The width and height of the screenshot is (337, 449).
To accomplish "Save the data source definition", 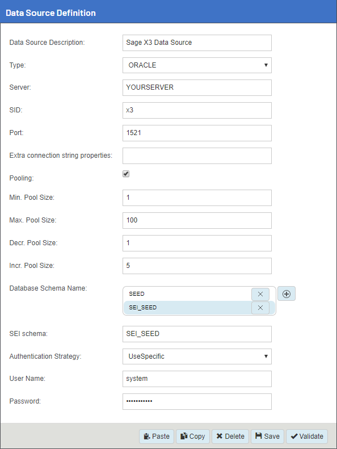I will click(267, 437).
